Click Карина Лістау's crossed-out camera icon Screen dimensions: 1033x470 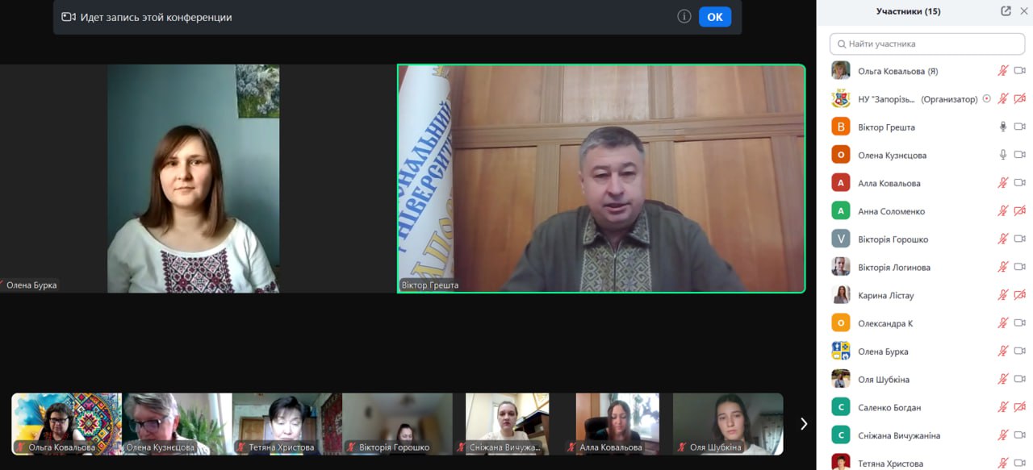(x=1019, y=295)
